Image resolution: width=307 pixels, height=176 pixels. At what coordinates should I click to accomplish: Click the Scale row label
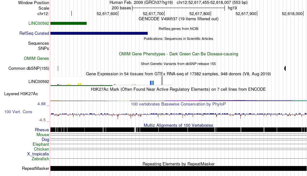pyautogui.click(x=44, y=8)
